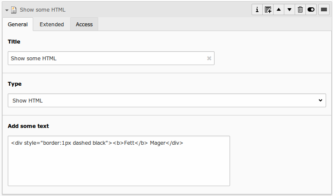Viewport: 333px width, 196px height.
Task: Add a new record after this one
Action: [x=268, y=9]
